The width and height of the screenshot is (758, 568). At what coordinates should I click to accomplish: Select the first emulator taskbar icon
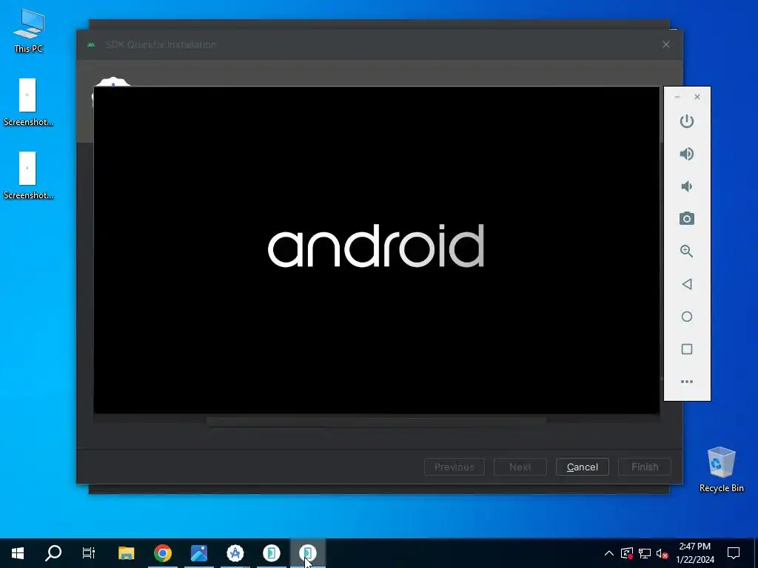[271, 553]
